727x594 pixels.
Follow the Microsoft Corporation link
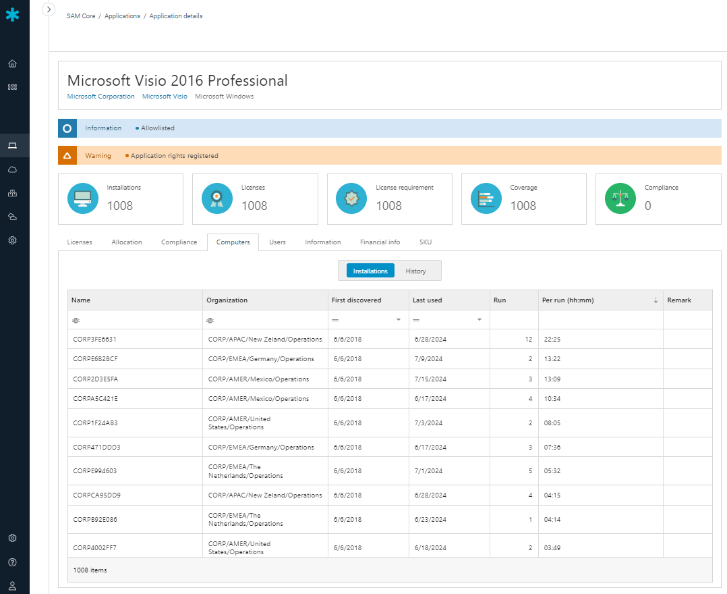pyautogui.click(x=100, y=96)
